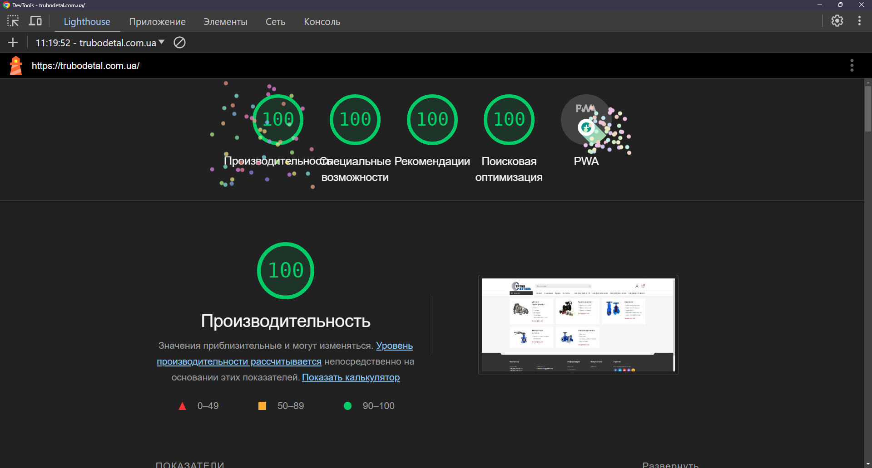The width and height of the screenshot is (872, 468).
Task: Switch to the Сеть tab
Action: 275,22
